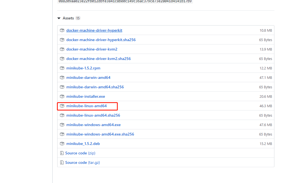Download Source code (tar.gz) archive

tap(82, 163)
